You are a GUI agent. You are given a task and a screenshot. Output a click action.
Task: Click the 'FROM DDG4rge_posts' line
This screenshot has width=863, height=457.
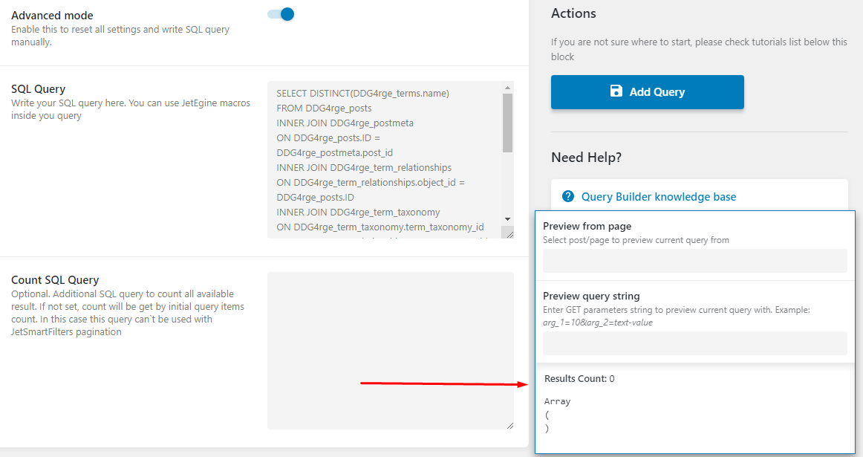pyautogui.click(x=324, y=108)
